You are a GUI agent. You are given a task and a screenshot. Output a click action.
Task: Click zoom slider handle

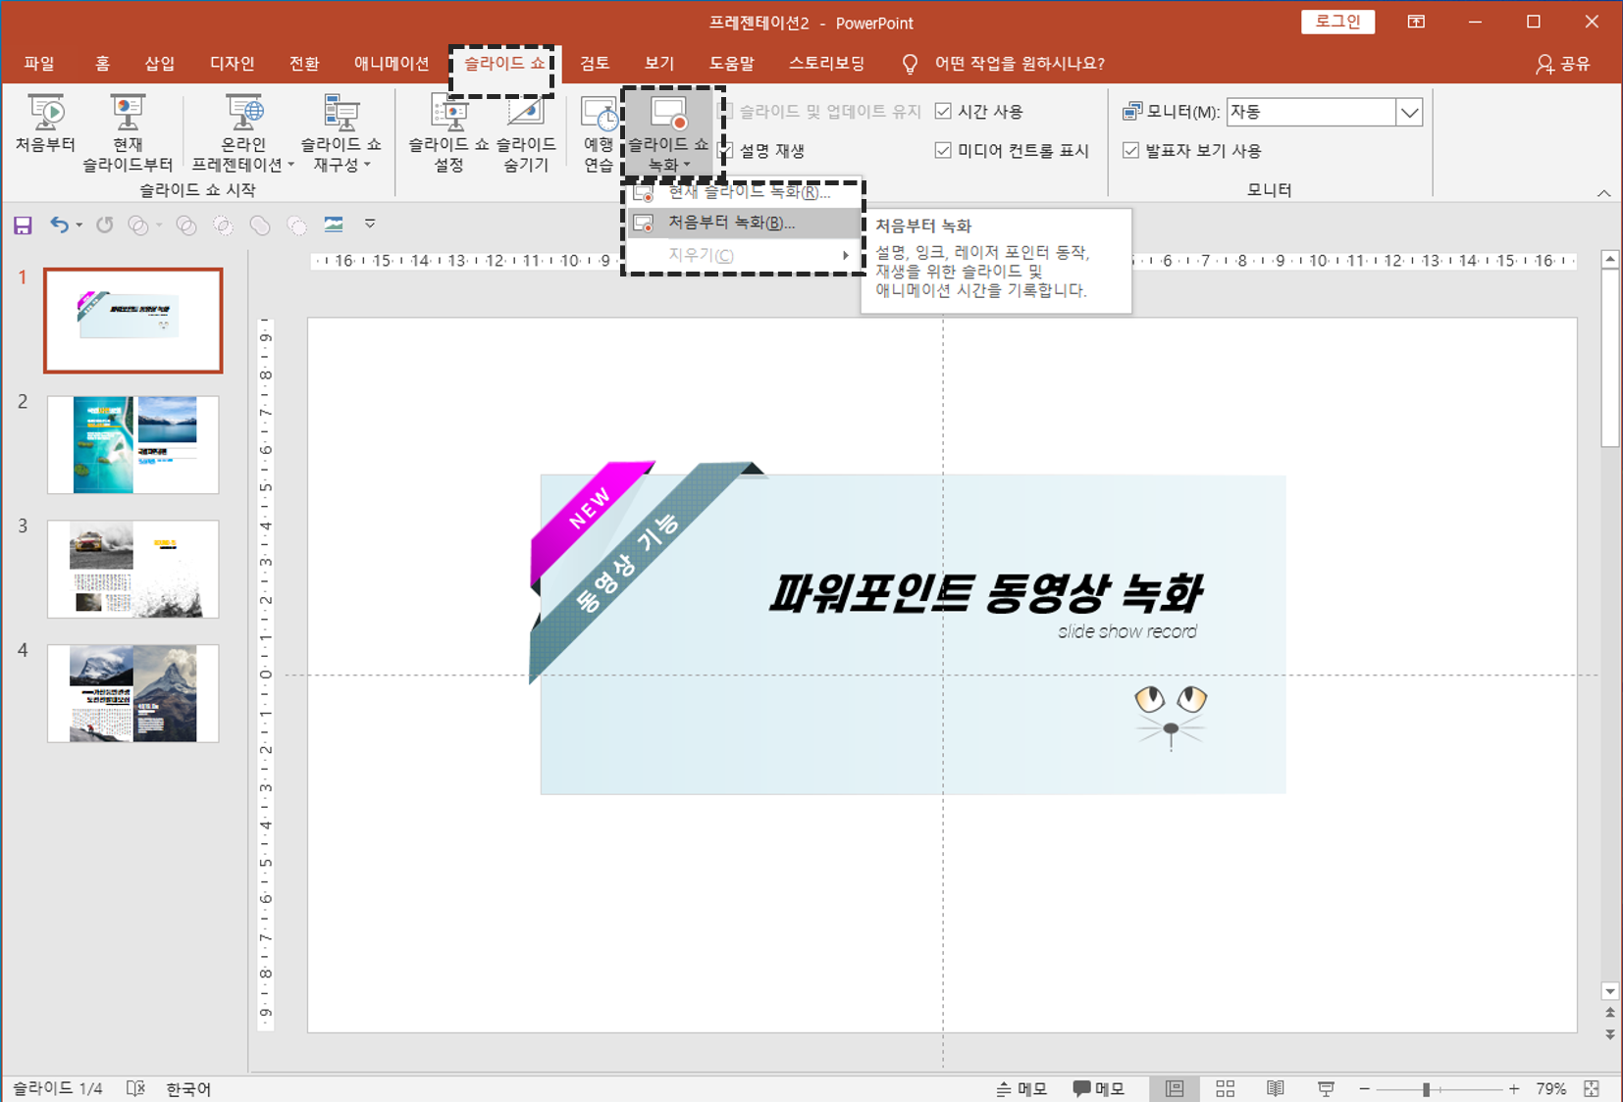pos(1426,1089)
